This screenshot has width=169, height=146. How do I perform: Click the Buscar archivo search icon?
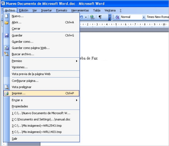[7, 54]
